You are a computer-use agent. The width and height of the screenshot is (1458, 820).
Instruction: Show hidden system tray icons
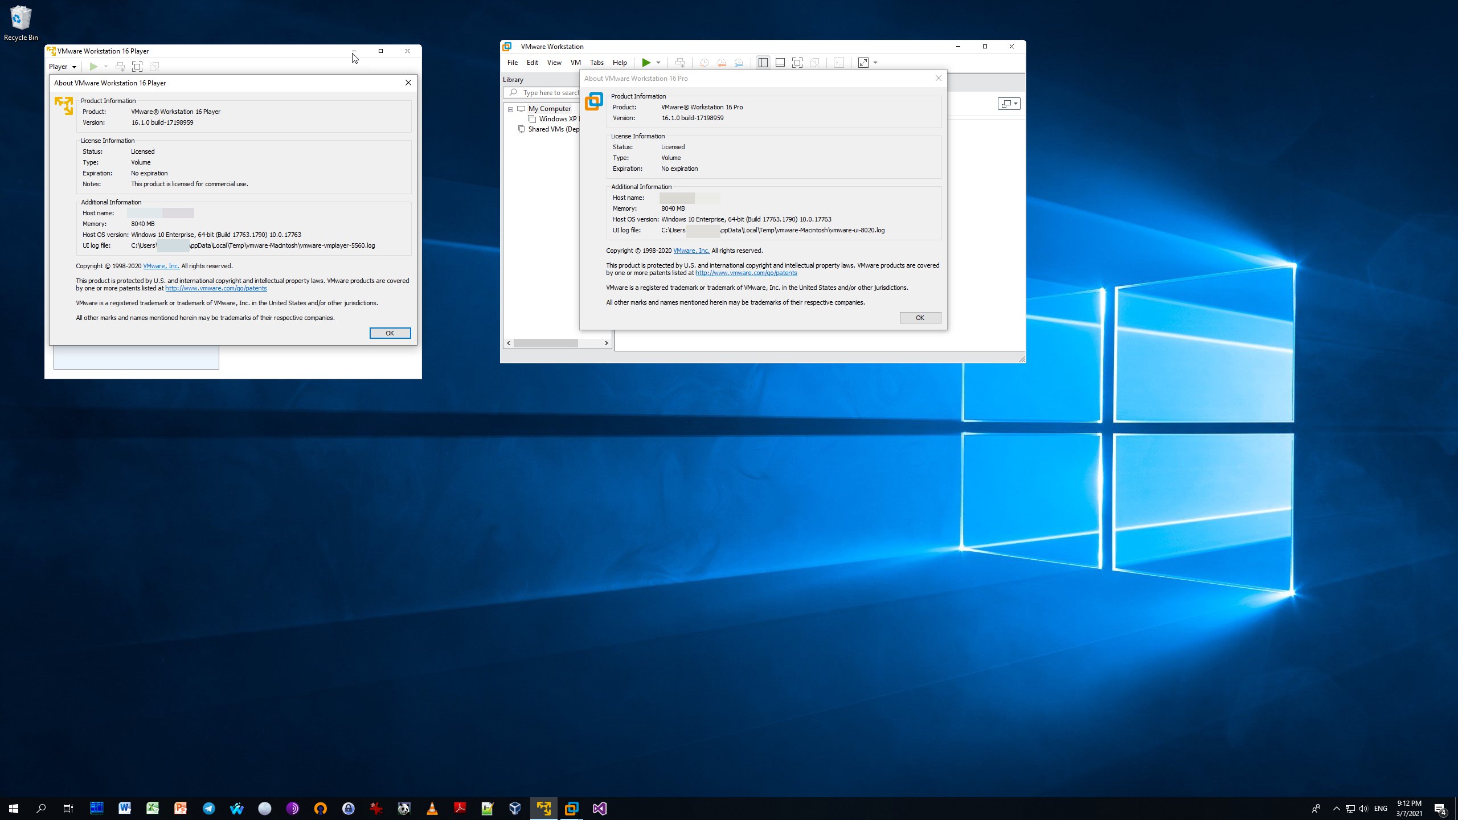point(1336,809)
